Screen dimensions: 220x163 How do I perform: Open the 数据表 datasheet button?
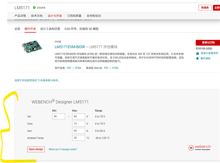pyautogui.click(x=205, y=8)
